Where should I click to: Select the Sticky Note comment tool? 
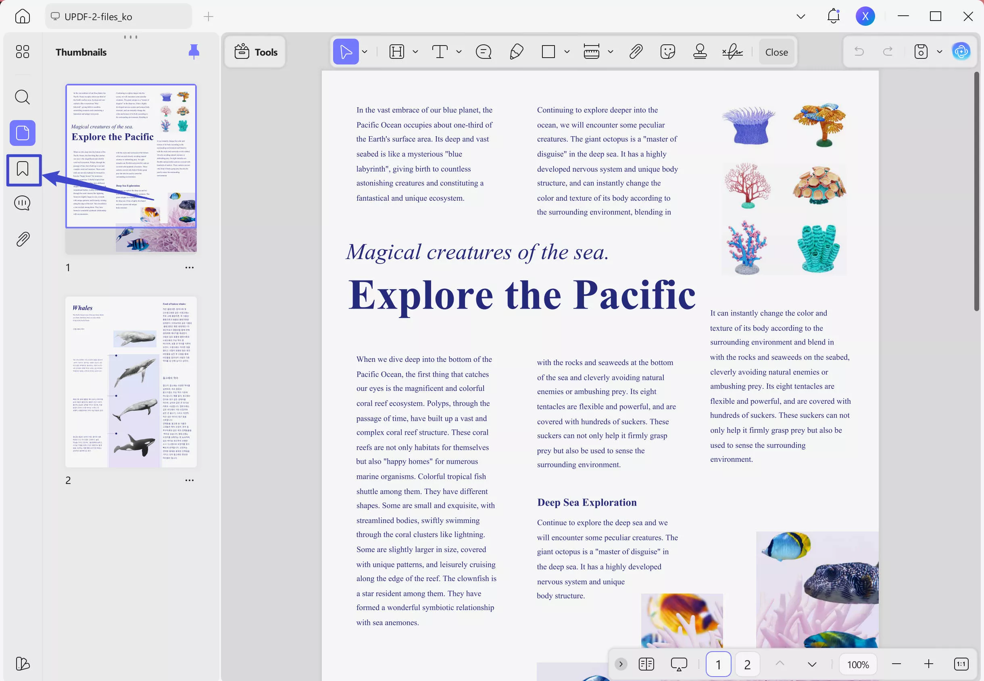click(483, 52)
